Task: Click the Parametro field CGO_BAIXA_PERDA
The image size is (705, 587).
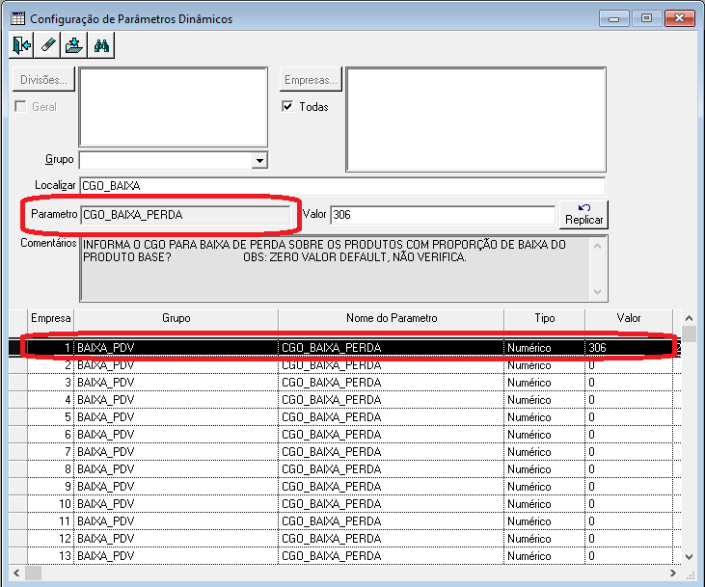Action: pos(185,215)
